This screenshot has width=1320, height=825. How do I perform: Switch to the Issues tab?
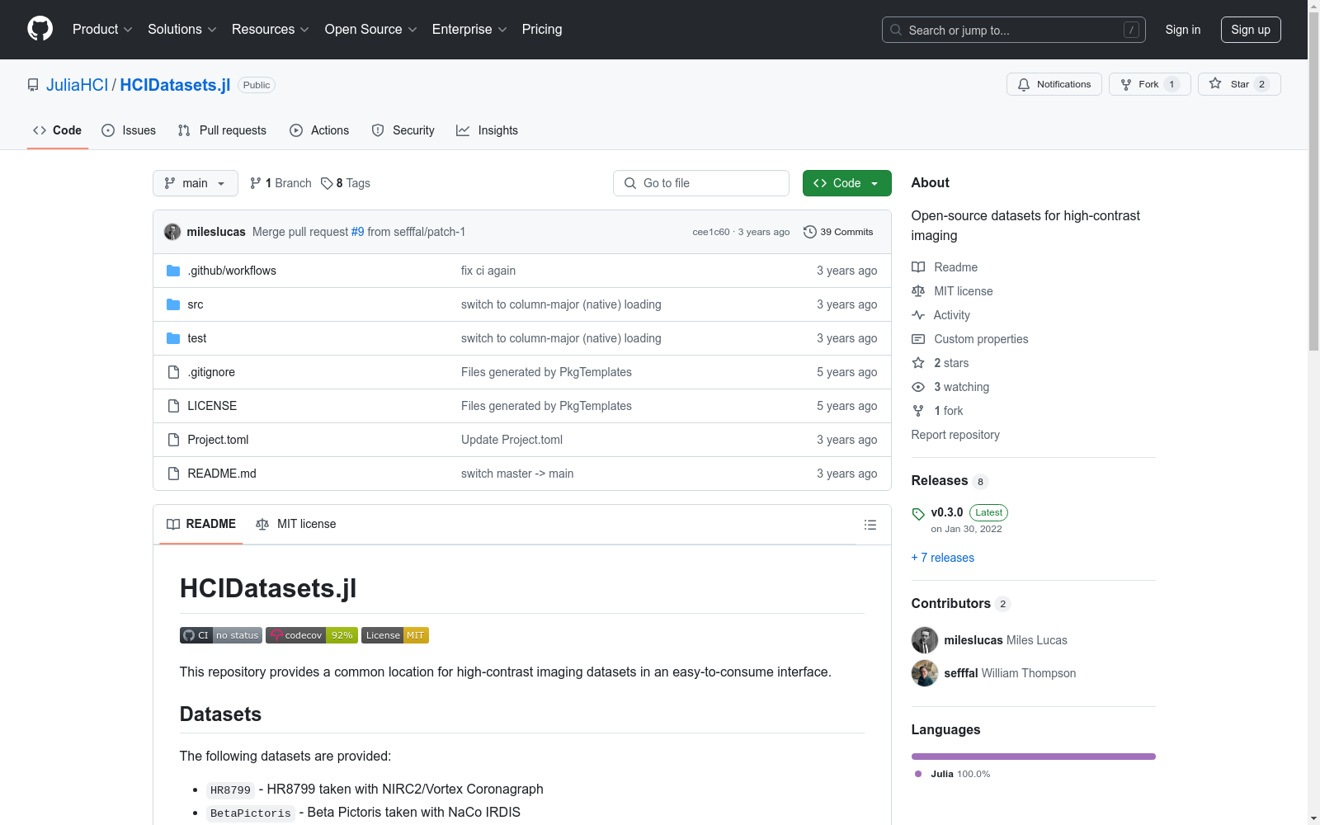coord(129,130)
